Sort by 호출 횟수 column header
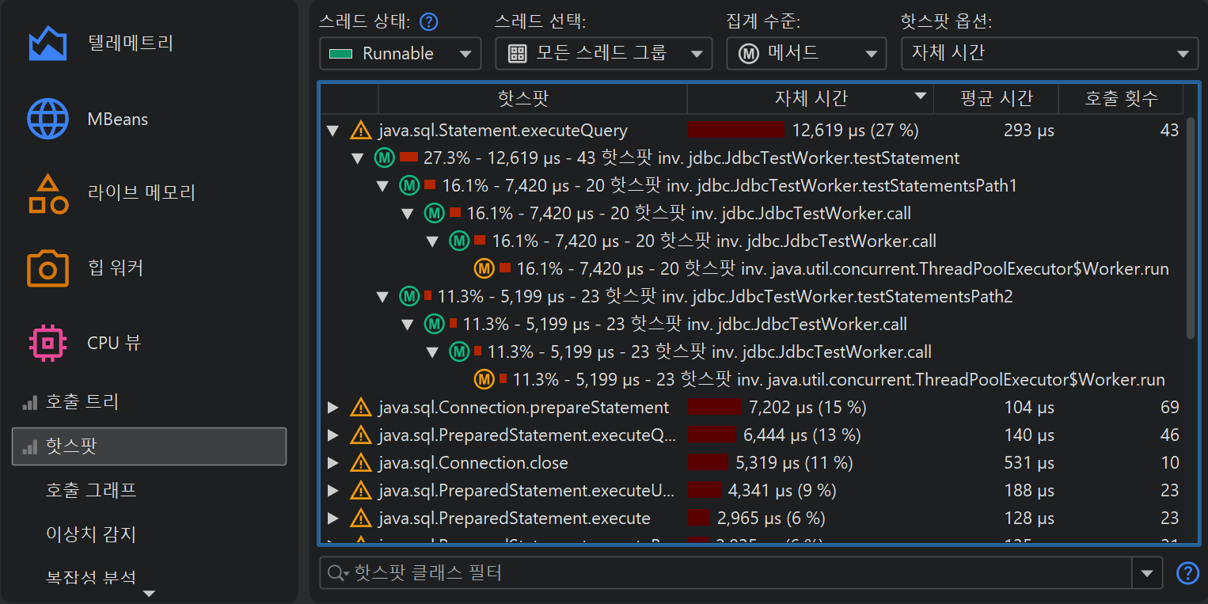The width and height of the screenshot is (1208, 604). point(1120,99)
